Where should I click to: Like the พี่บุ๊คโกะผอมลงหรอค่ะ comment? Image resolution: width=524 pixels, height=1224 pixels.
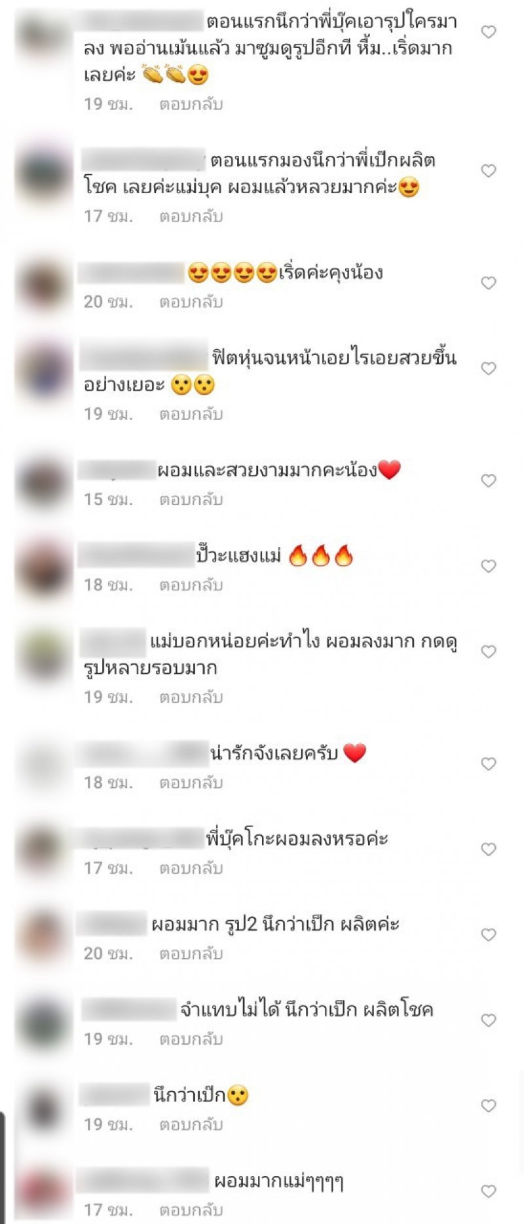pos(489,849)
